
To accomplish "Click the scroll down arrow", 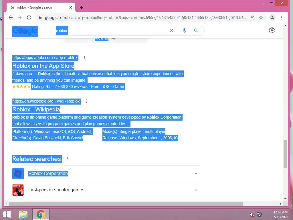I will (x=285, y=199).
